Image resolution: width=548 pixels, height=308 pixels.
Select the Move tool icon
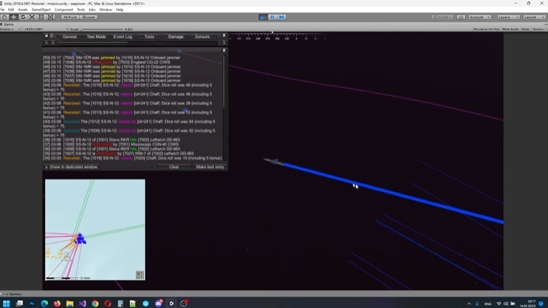(x=14, y=17)
